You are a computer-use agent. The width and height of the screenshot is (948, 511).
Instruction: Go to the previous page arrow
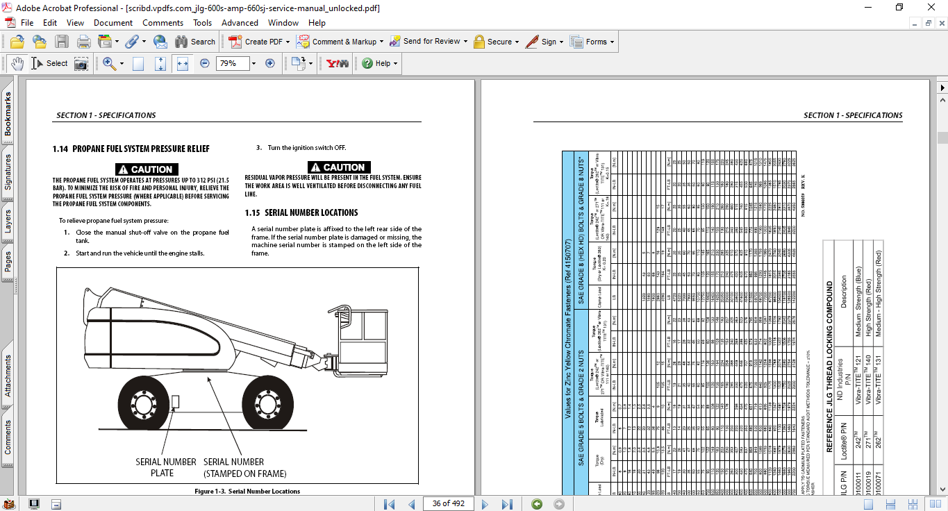[411, 504]
